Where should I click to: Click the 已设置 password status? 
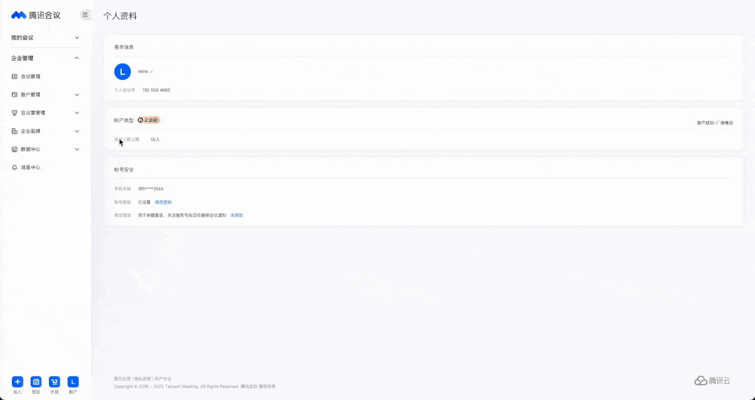click(x=144, y=202)
